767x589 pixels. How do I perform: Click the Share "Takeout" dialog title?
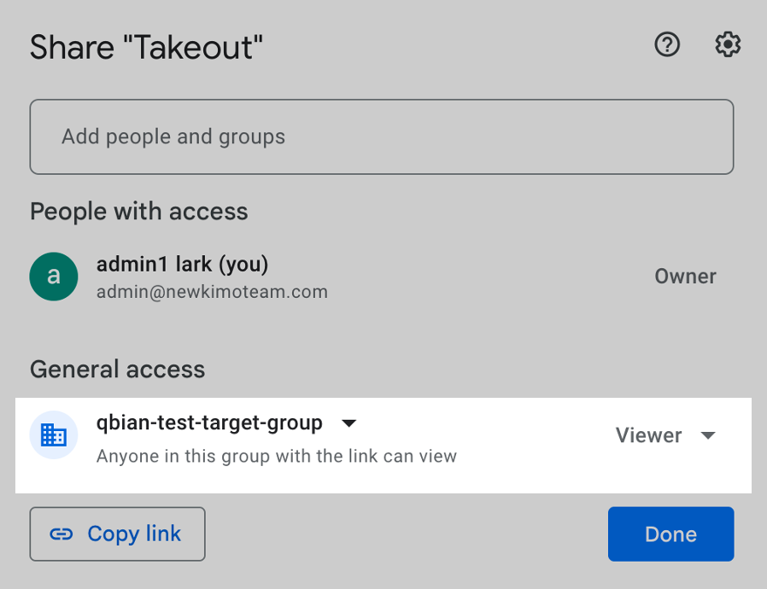click(146, 47)
